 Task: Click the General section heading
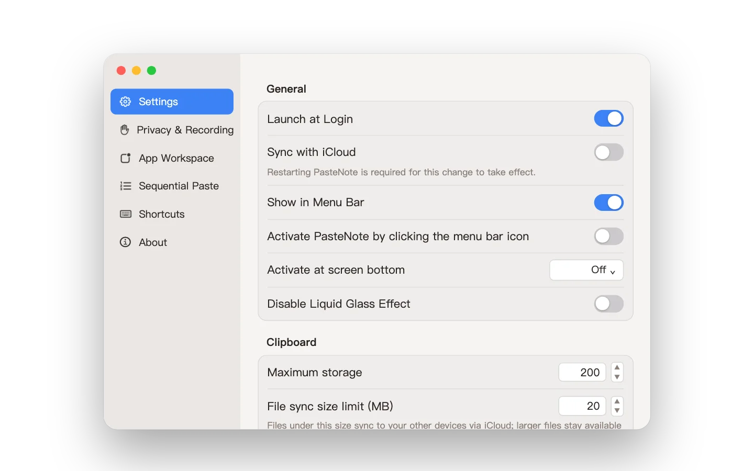point(286,89)
